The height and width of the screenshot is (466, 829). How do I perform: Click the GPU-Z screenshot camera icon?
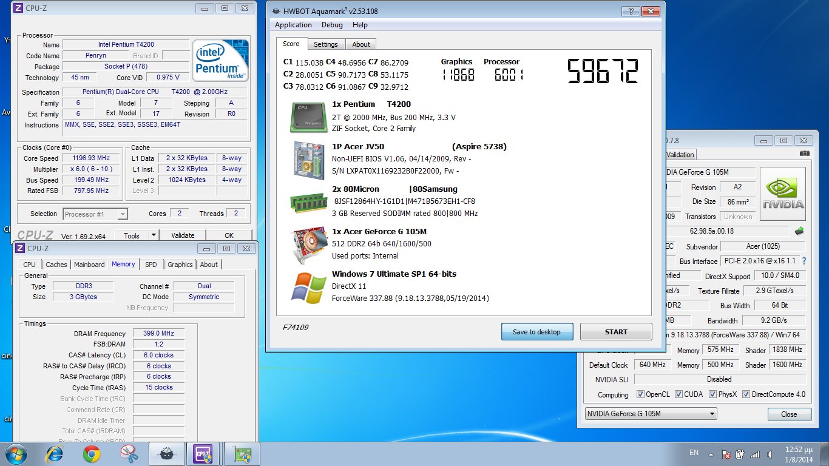(805, 154)
